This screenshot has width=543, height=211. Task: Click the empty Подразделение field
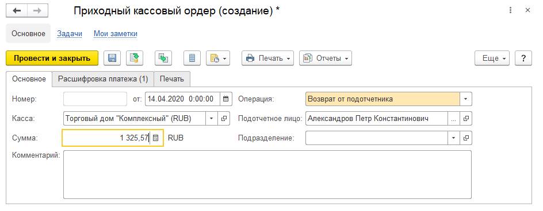[x=377, y=138]
